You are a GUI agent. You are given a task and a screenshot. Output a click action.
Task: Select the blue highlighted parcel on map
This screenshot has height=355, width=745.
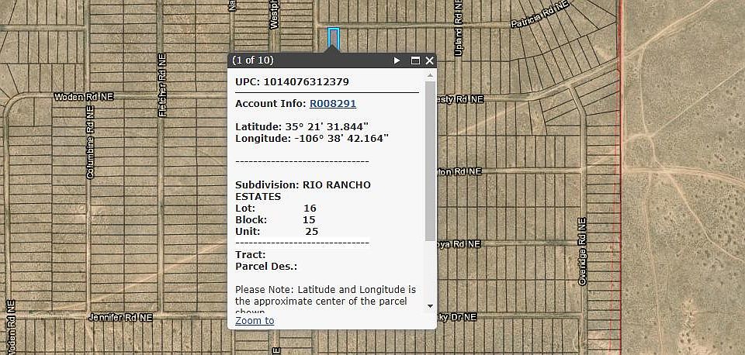[334, 36]
